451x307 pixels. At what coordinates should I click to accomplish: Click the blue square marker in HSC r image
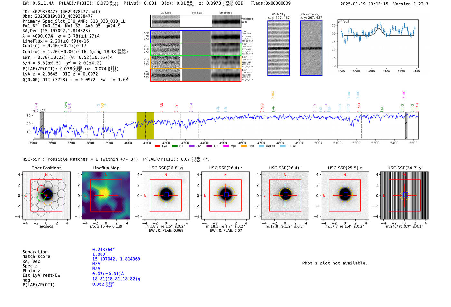[226, 195]
